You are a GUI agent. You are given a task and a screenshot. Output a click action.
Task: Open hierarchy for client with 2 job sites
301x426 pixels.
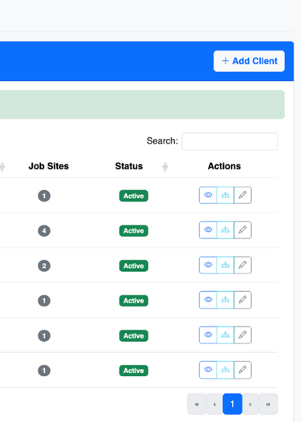point(226,265)
